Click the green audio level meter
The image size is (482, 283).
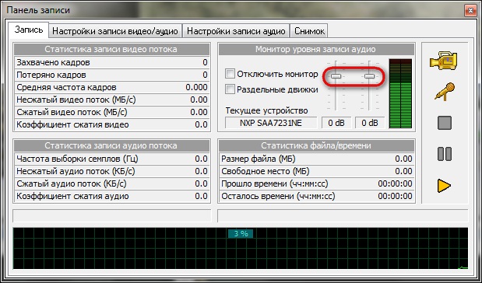pyautogui.click(x=400, y=93)
